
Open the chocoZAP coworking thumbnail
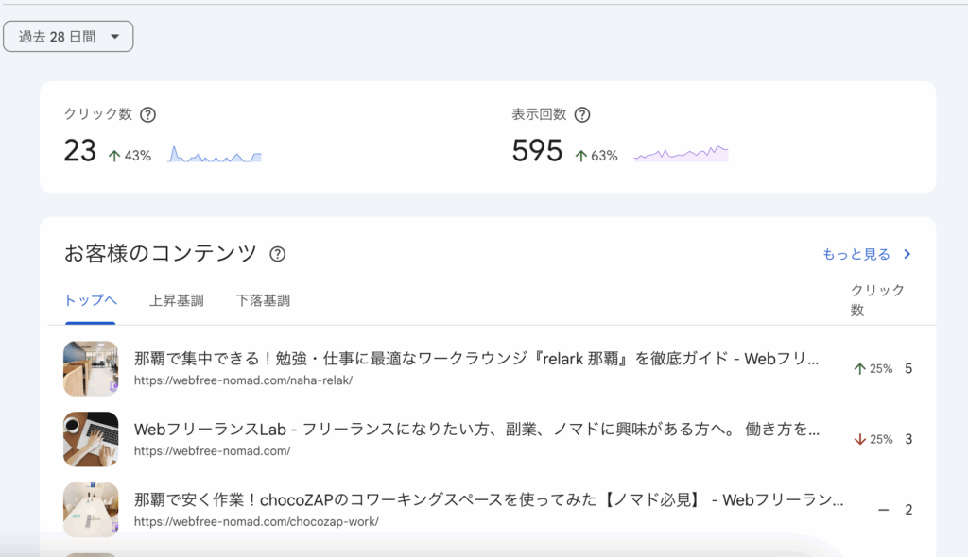click(x=91, y=510)
